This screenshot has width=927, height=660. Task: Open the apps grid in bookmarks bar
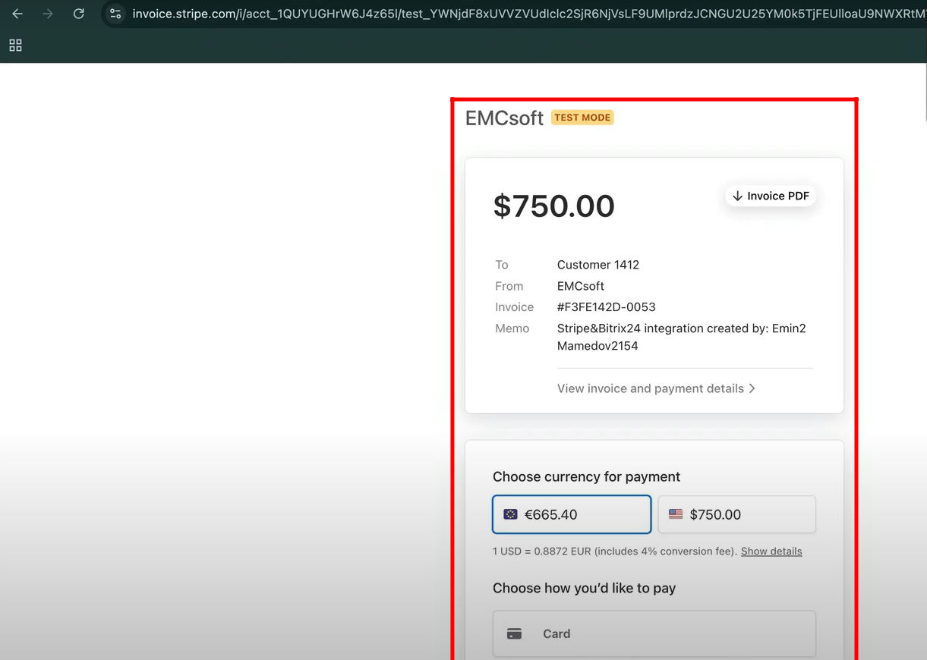pos(15,46)
